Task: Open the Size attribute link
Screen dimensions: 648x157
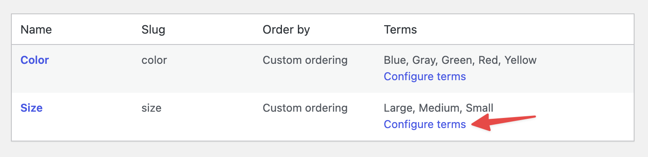Action: [x=32, y=108]
